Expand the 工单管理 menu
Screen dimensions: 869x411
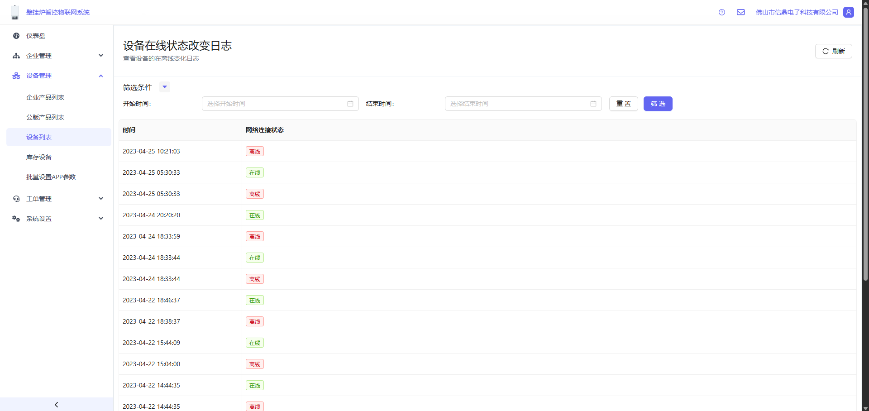[x=57, y=199]
